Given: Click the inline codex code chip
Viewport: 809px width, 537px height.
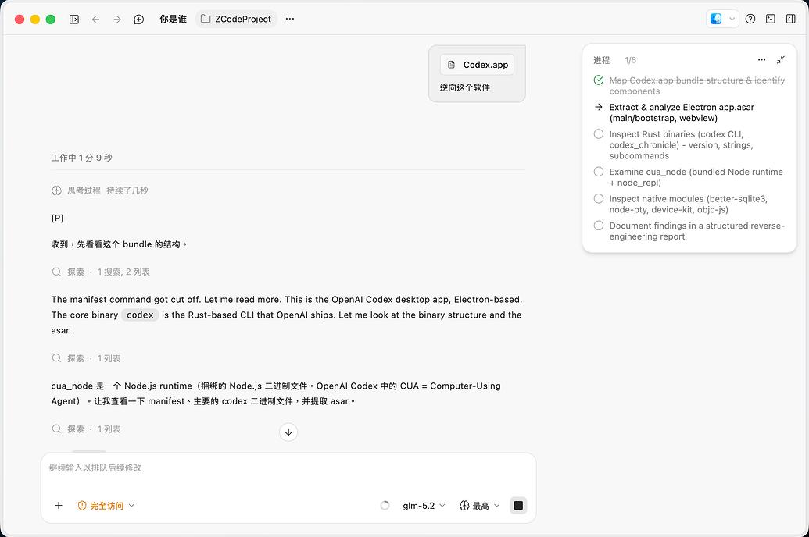Looking at the screenshot, I should coord(141,315).
